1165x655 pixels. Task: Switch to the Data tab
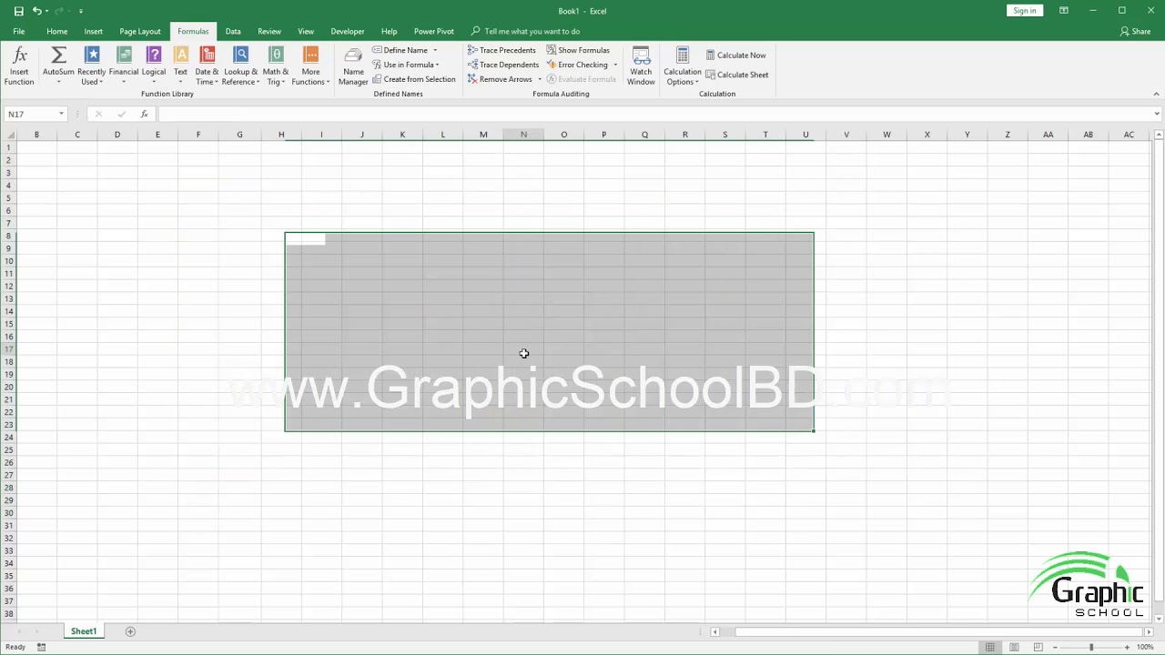click(233, 31)
